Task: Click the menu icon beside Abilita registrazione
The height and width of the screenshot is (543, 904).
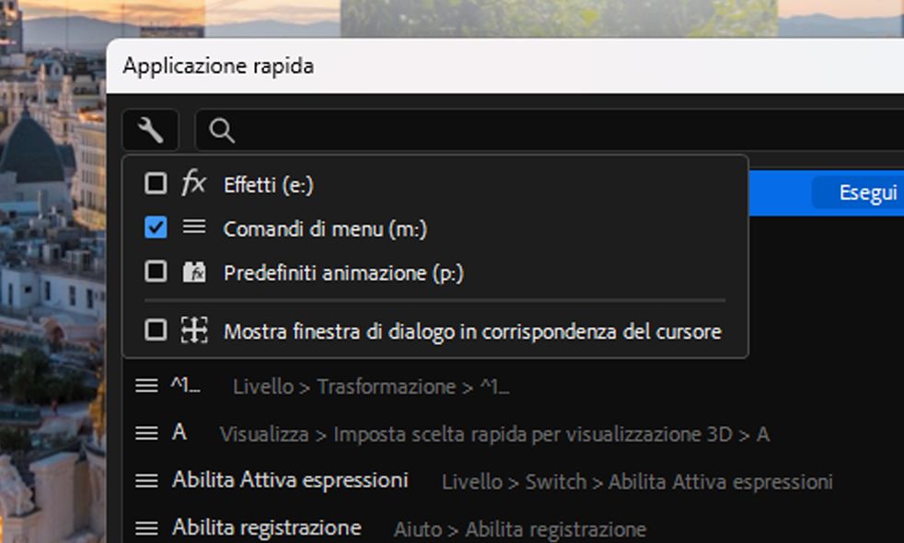Action: 146,528
